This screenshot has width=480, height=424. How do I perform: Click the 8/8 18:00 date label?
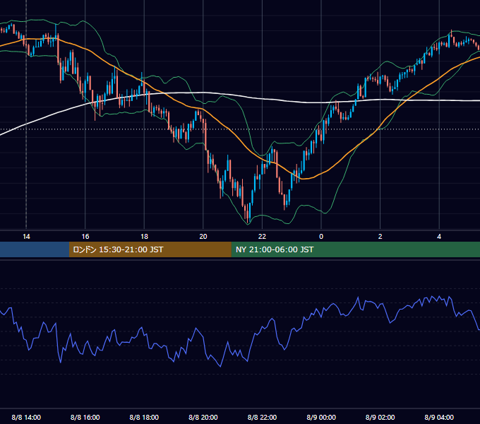pos(144,417)
